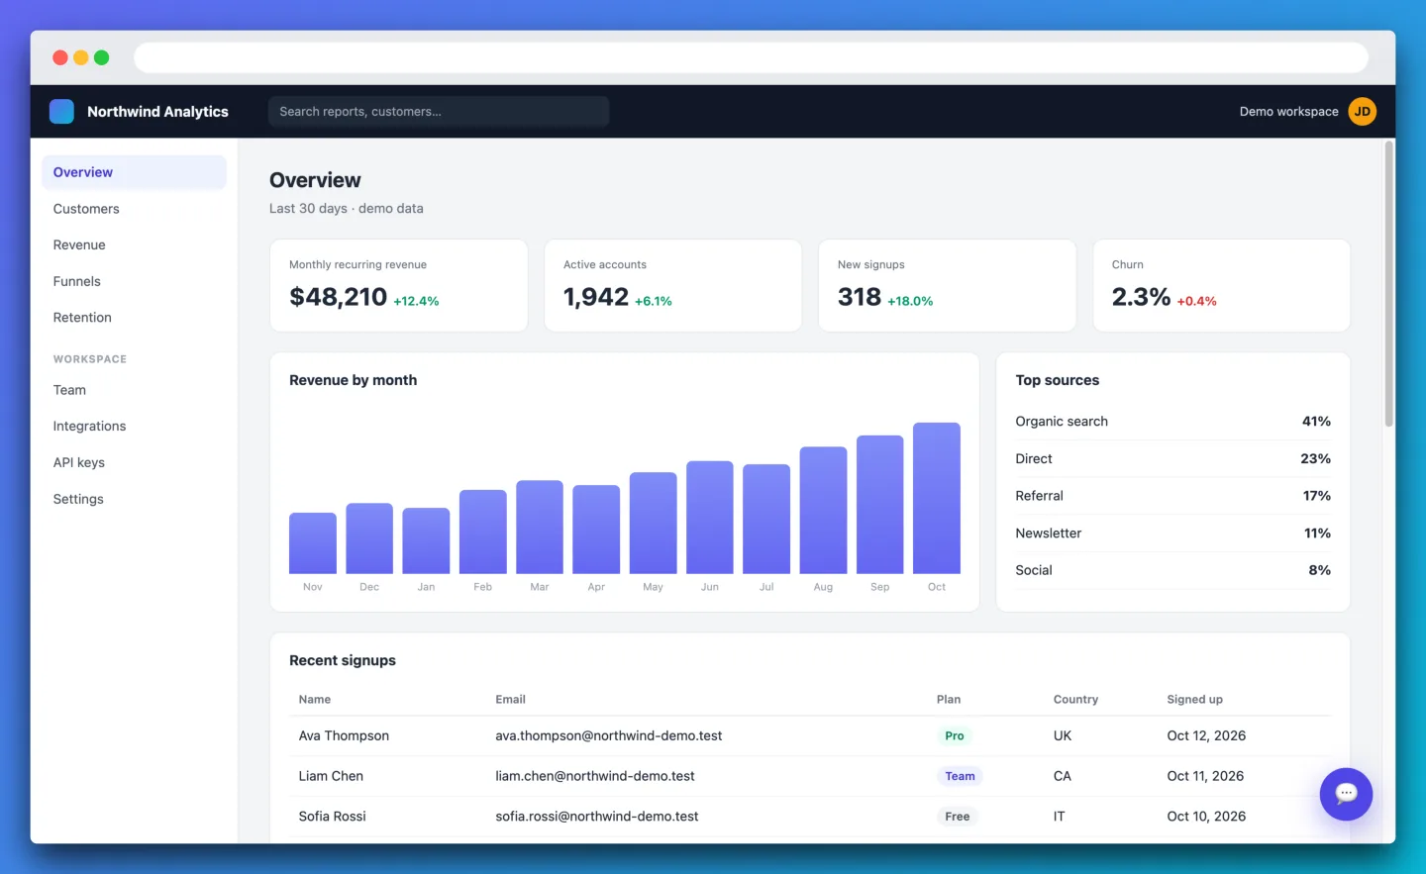Screen dimensions: 1426x874
Task: Click the Signed up column header
Action: [1194, 699]
